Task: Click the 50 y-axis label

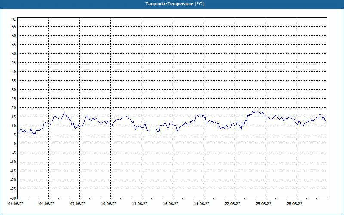Action: tap(14, 53)
